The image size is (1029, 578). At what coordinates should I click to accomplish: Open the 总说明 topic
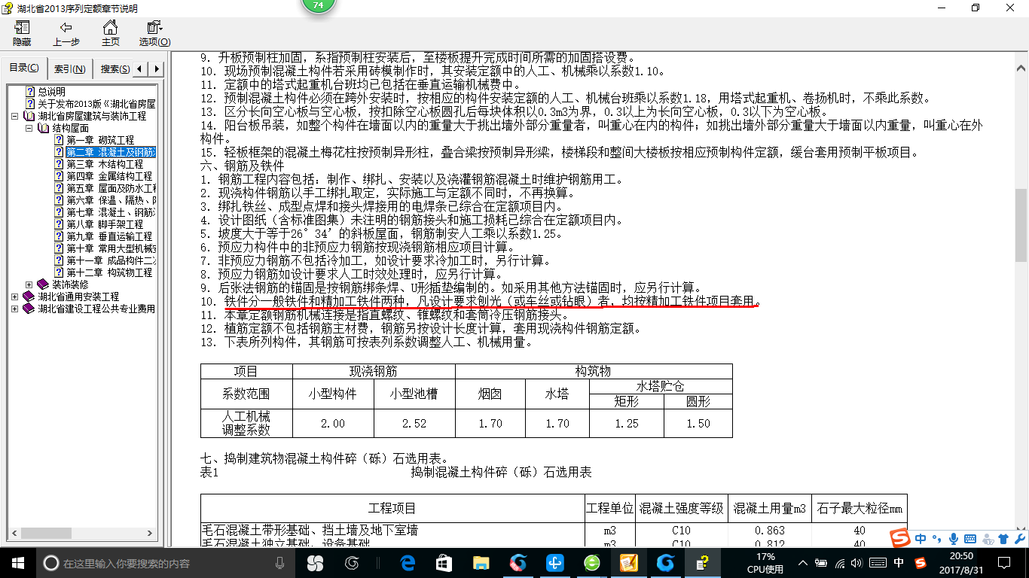pos(52,92)
